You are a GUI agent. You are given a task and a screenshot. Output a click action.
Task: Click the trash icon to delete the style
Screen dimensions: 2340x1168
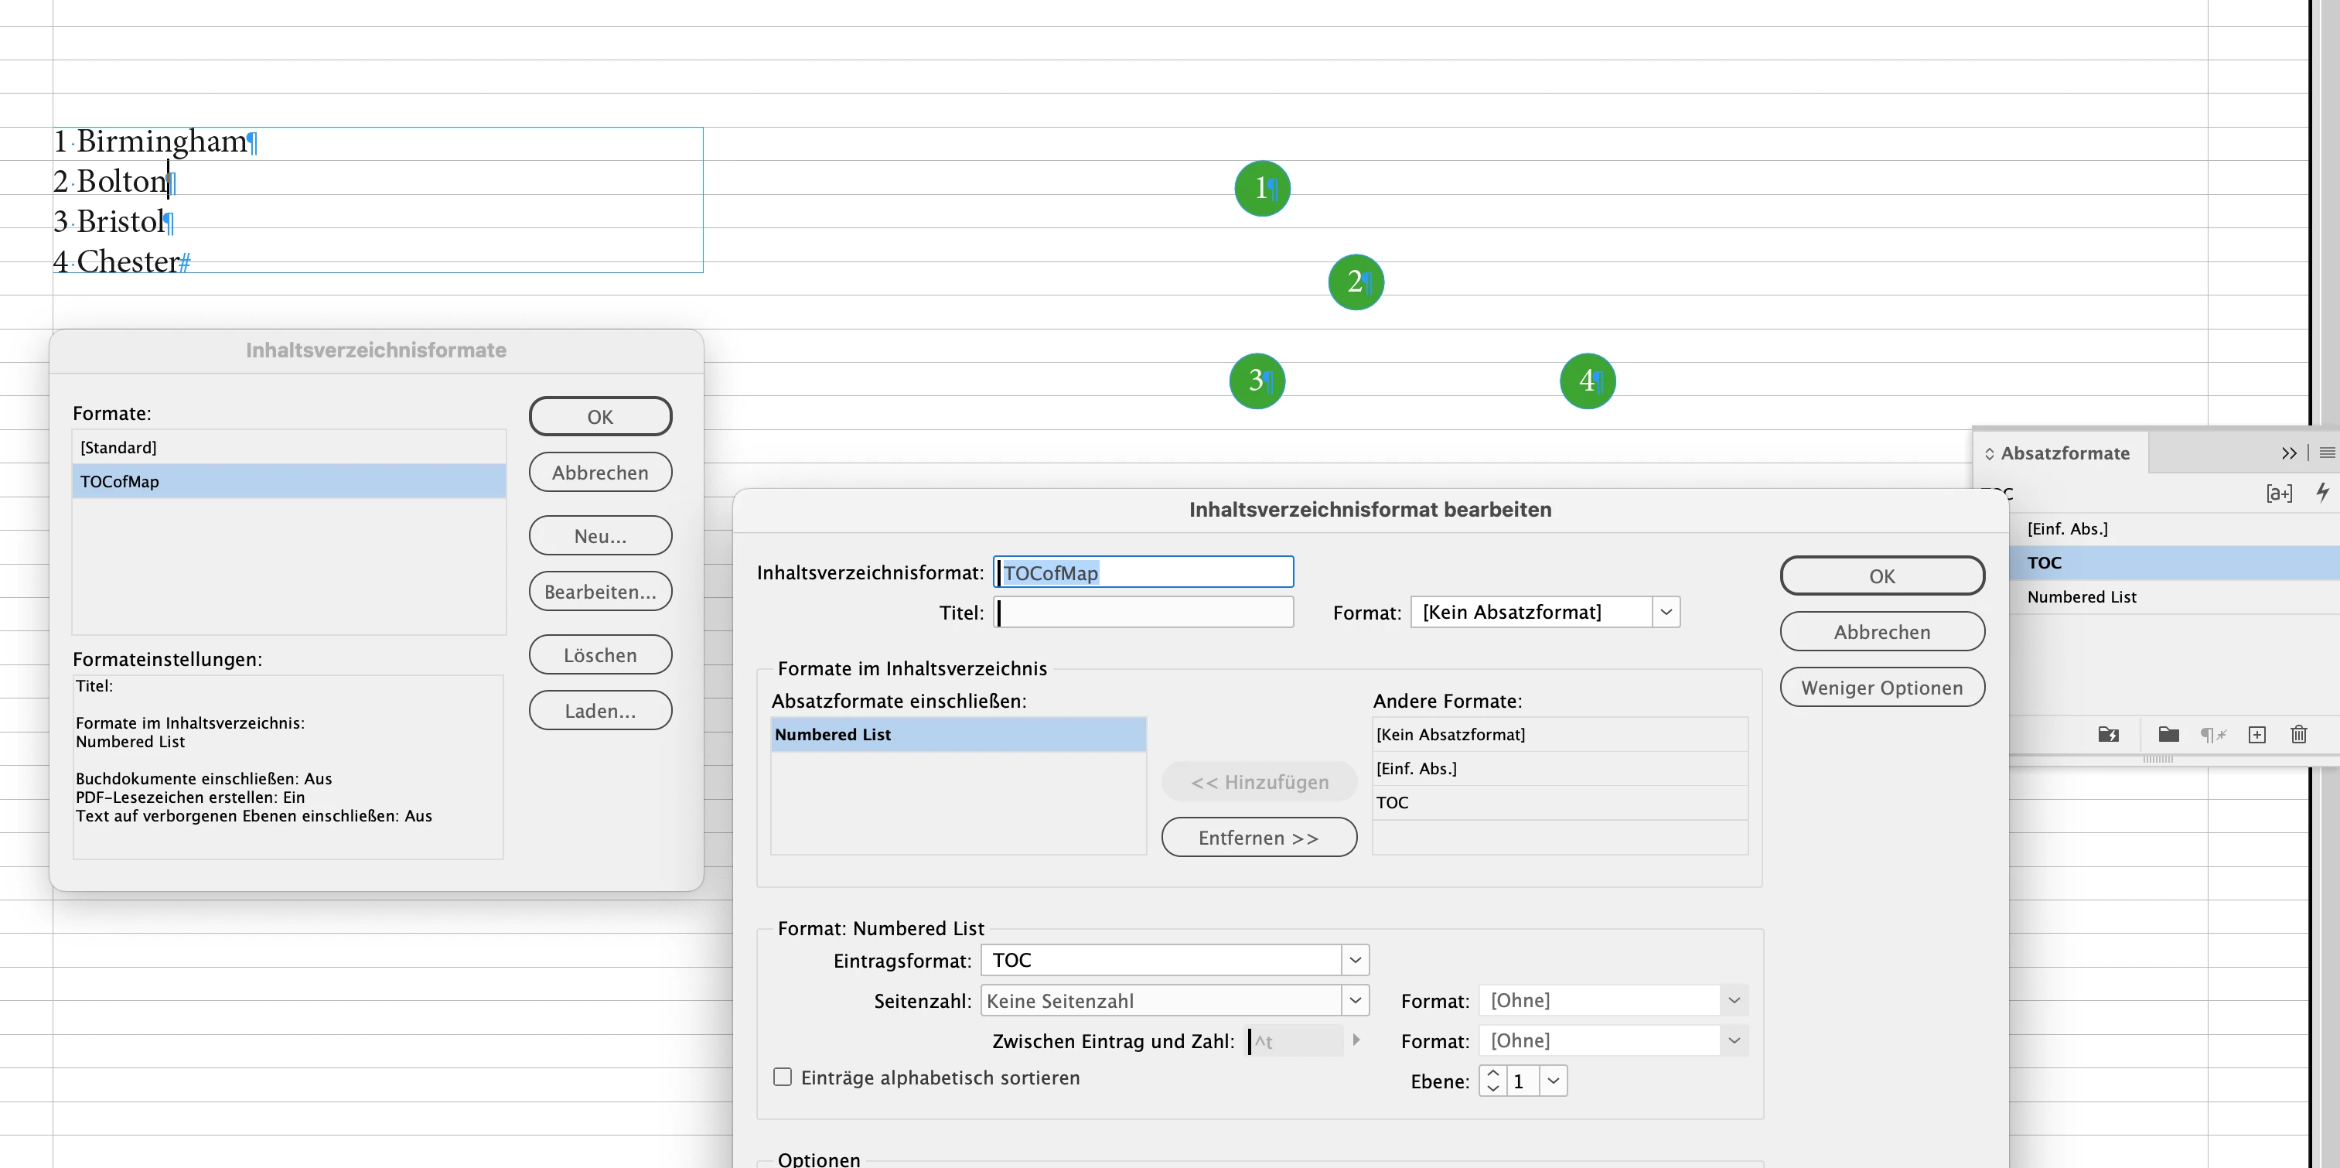[2298, 734]
